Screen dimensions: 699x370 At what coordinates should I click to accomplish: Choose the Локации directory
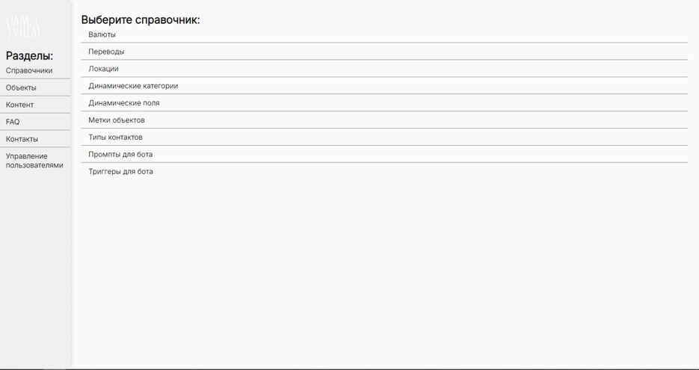click(x=104, y=69)
